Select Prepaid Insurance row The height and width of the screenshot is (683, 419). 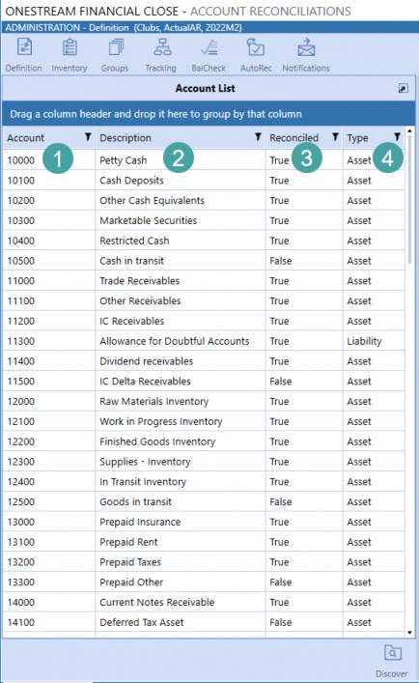204,522
